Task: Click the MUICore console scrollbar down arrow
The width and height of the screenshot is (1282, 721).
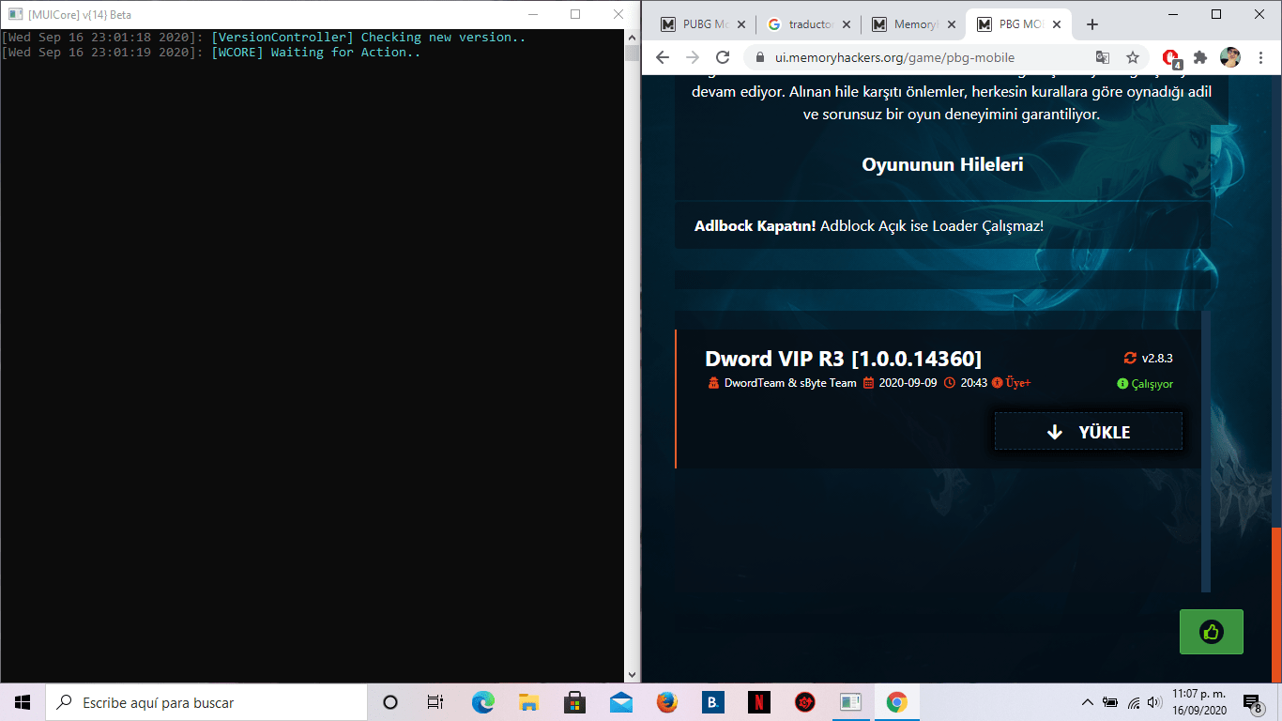Action: point(633,675)
